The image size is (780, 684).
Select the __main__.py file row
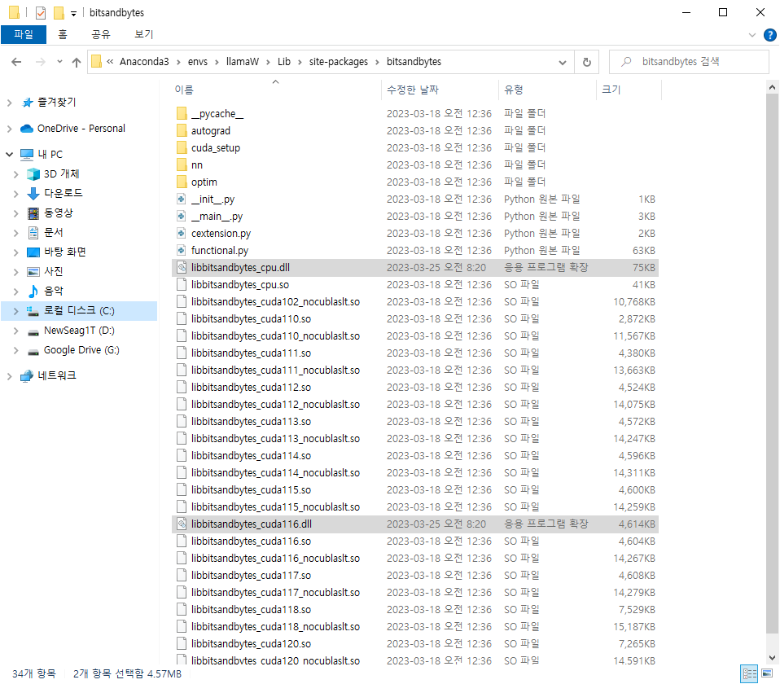[415, 217]
